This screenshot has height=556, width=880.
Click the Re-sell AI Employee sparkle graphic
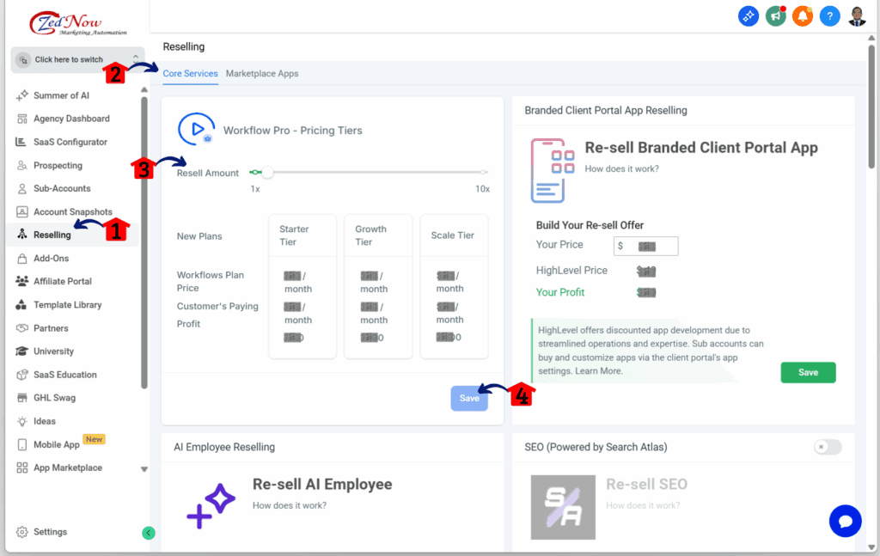pos(211,506)
